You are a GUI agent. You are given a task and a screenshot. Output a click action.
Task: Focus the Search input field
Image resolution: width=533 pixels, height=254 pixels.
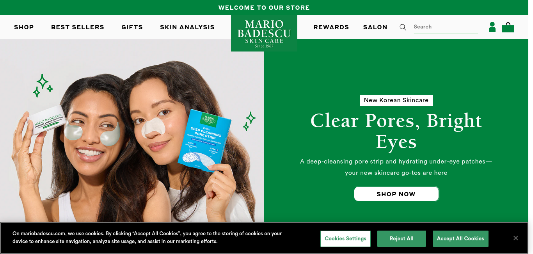(x=446, y=27)
